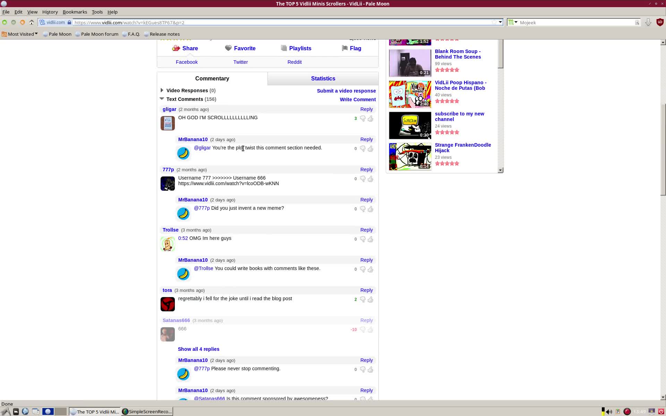This screenshot has height=416, width=666.
Task: Open the History menu
Action: tap(50, 12)
